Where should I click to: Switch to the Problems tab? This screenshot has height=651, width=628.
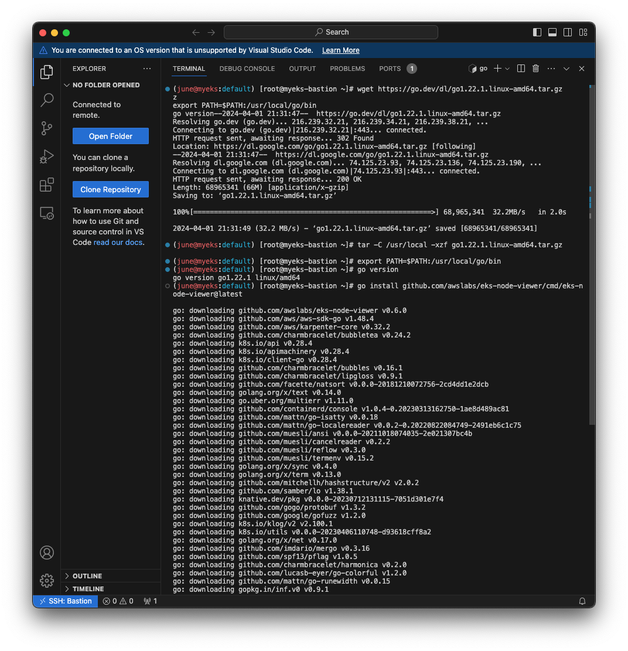pos(347,69)
